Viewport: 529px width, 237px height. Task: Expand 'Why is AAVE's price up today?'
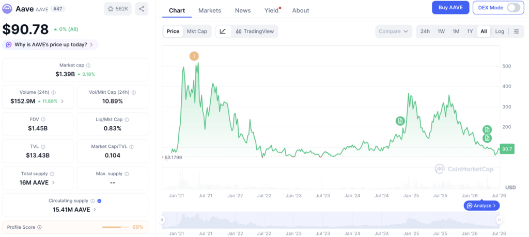pos(50,44)
